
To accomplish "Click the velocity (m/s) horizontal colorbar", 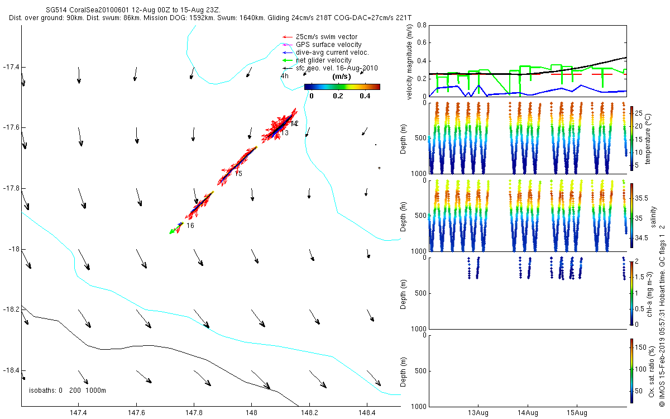I will [x=342, y=87].
